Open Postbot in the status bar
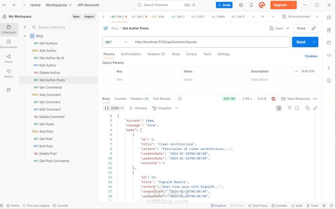The height and width of the screenshot is (209, 336). (218, 206)
